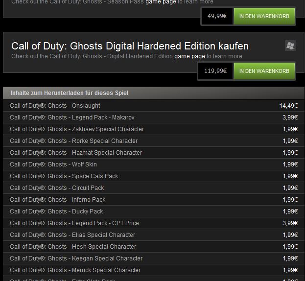Open Hazmat Special Character DLC row

click(154, 153)
